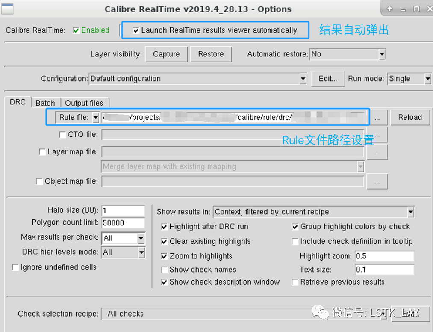Enable Include check definition in tooltip
The height and width of the screenshot is (332, 433).
[295, 242]
